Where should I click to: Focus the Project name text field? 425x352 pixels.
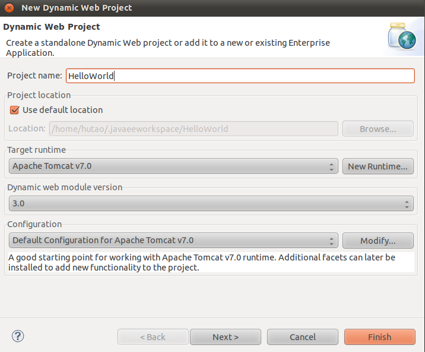pos(240,76)
